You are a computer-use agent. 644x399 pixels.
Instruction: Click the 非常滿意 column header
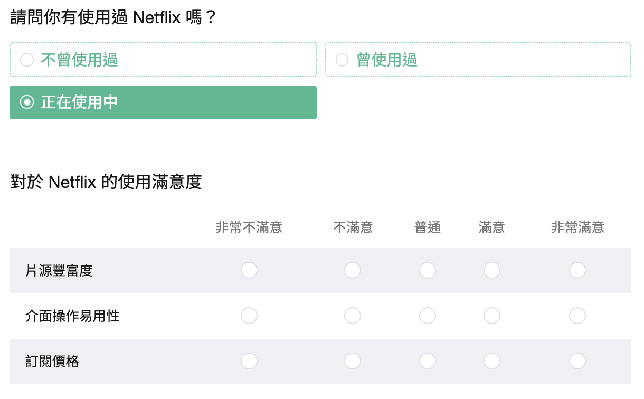point(577,227)
